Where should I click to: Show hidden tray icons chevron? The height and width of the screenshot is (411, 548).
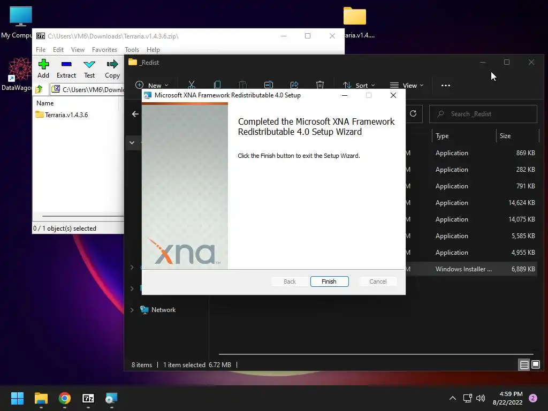pyautogui.click(x=453, y=398)
